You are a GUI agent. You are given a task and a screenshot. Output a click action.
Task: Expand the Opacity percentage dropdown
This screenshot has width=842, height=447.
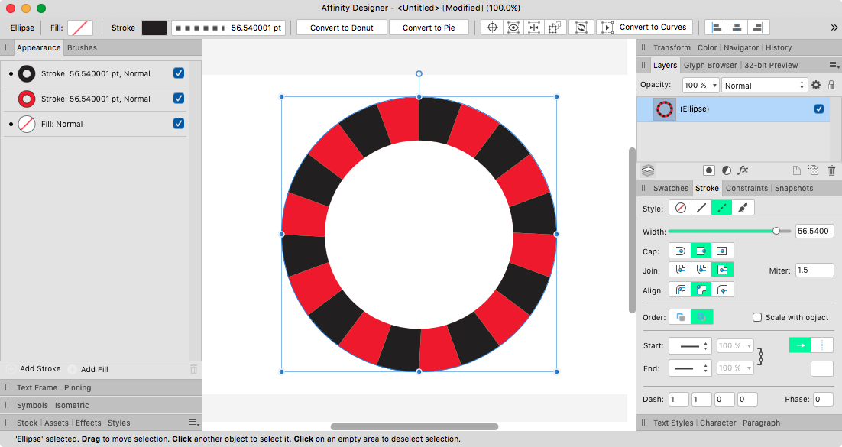pos(700,85)
